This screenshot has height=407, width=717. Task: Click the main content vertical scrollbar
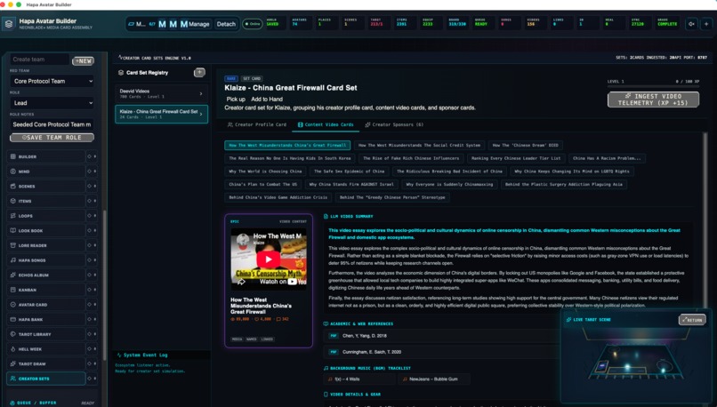click(705, 219)
